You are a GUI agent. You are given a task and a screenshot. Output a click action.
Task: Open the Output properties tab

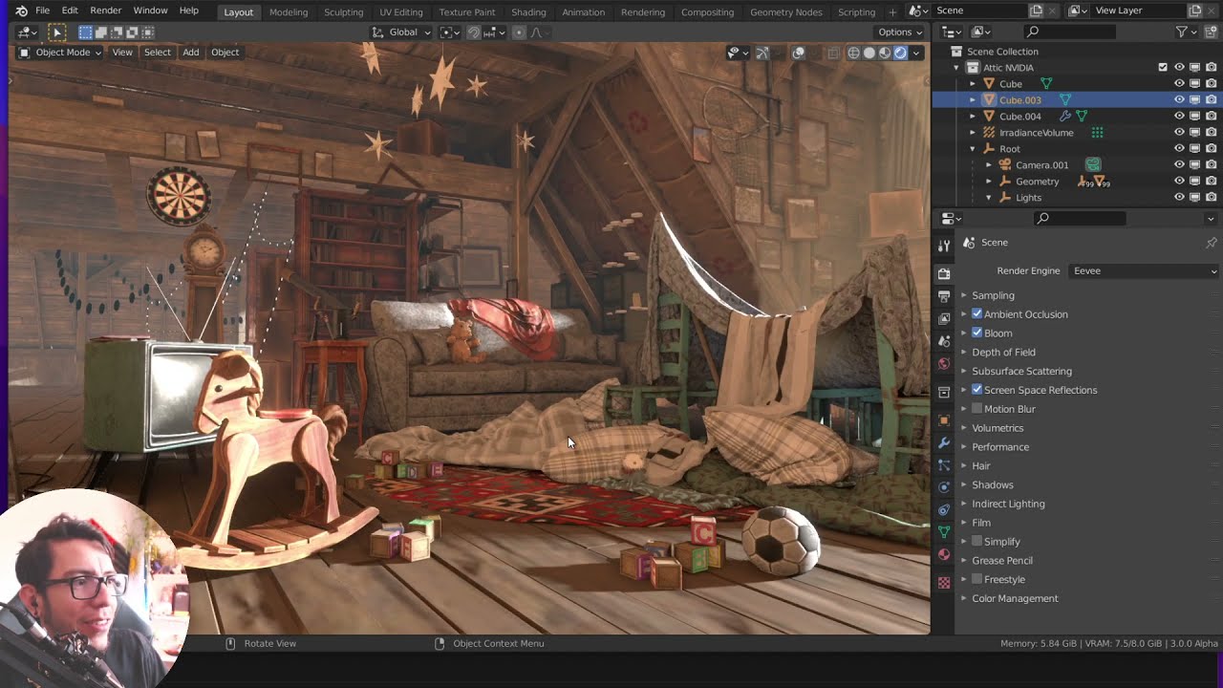coord(944,296)
